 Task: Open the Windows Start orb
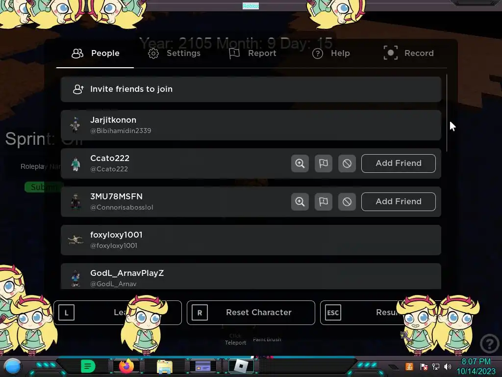[x=12, y=366]
